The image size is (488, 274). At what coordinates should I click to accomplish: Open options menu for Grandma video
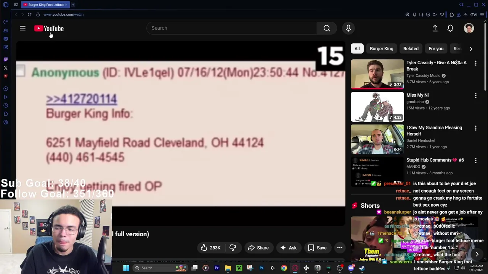pyautogui.click(x=475, y=128)
